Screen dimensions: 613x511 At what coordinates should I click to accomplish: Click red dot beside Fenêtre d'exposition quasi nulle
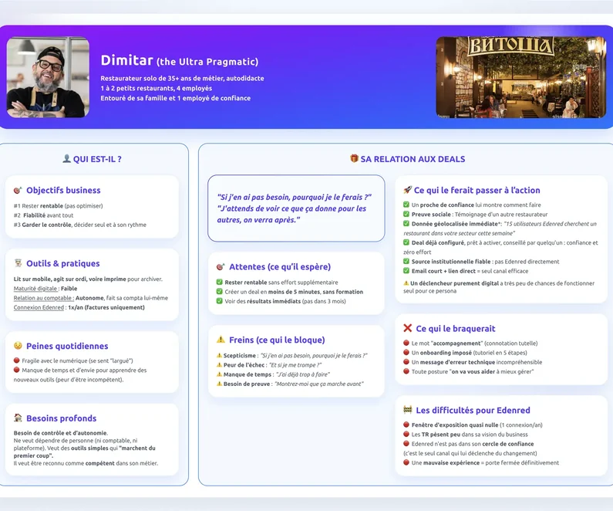(406, 425)
